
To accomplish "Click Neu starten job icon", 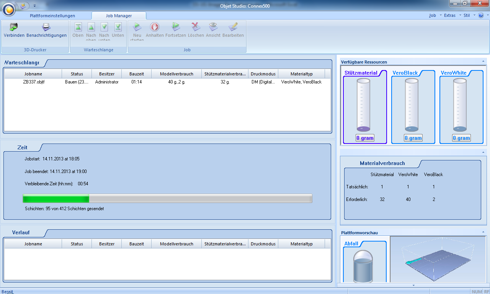I will pyautogui.click(x=137, y=27).
